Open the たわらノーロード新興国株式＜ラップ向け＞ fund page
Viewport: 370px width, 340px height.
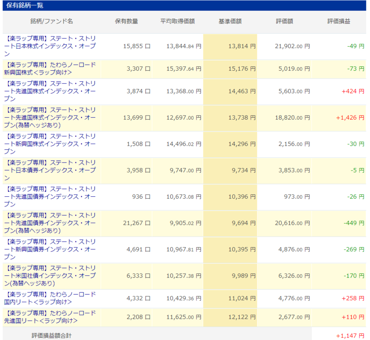[x=51, y=69]
